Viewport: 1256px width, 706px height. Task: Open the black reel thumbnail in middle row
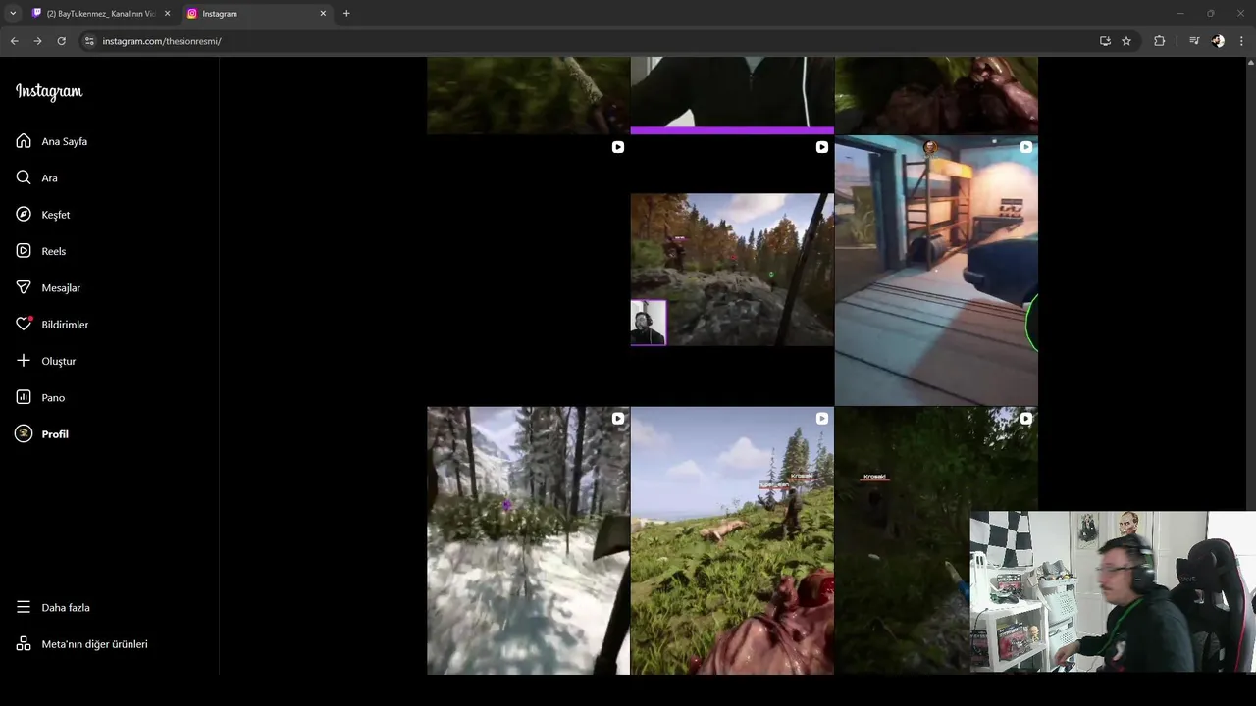tap(528, 270)
